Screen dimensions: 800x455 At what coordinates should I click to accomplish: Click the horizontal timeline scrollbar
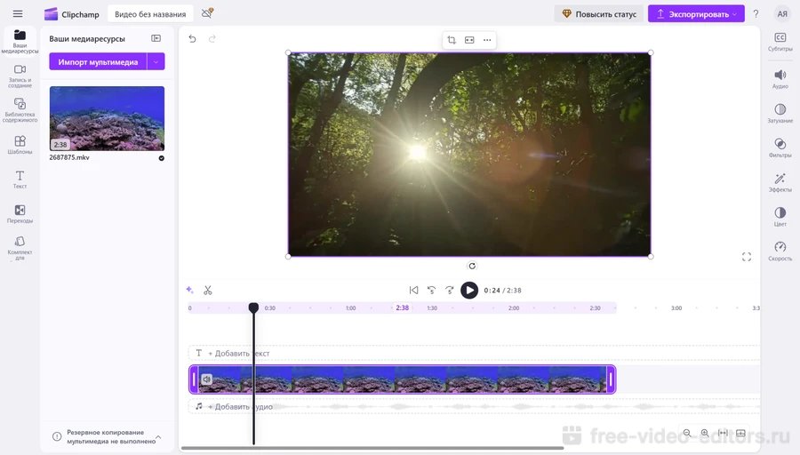(x=372, y=448)
